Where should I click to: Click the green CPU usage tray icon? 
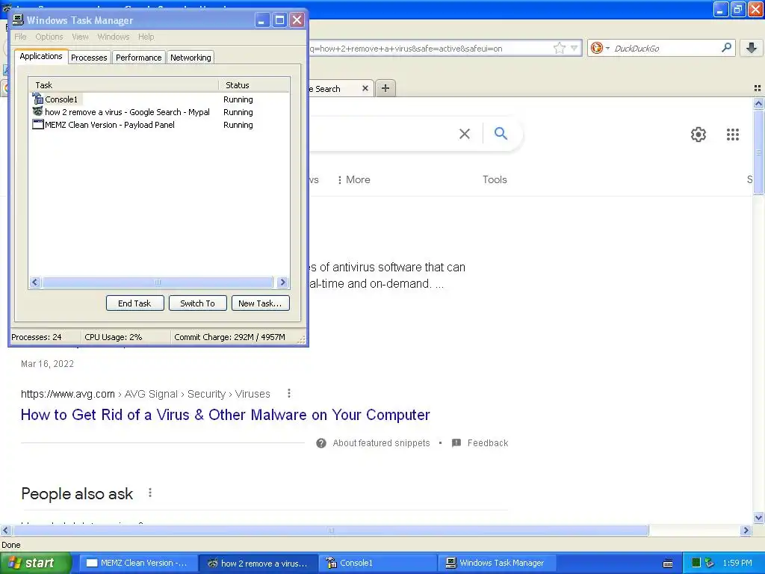coord(696,563)
